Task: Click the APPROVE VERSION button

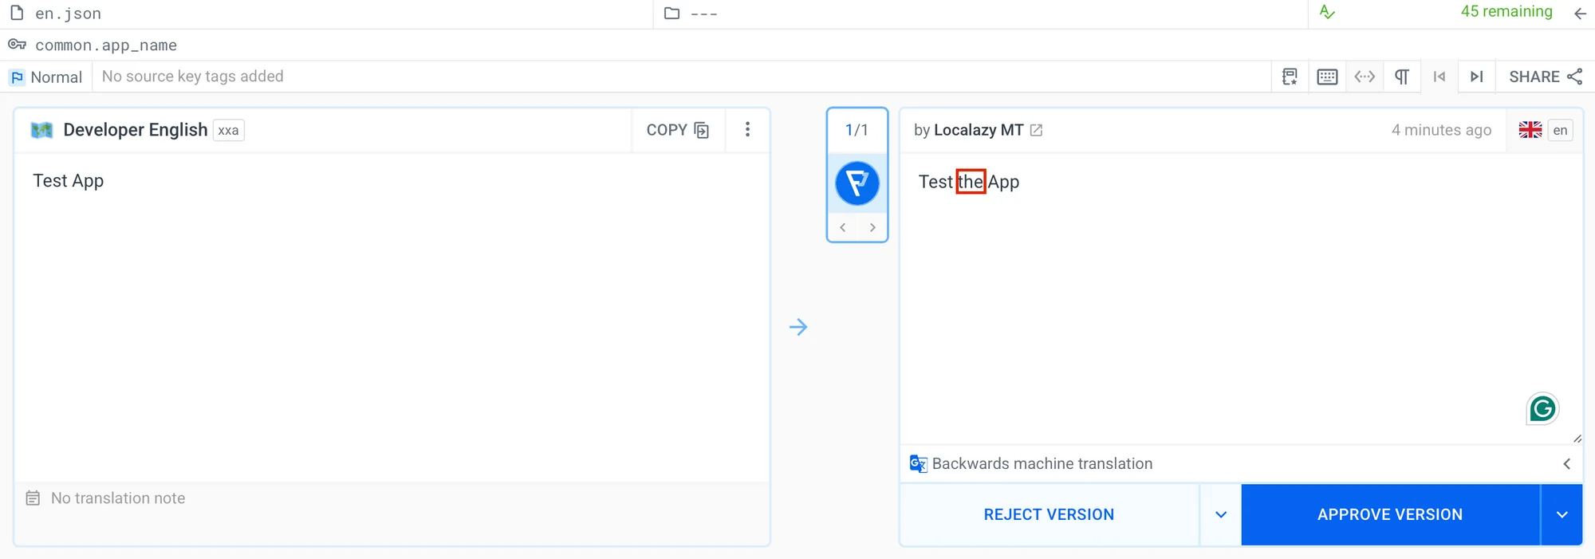Action: click(1389, 514)
